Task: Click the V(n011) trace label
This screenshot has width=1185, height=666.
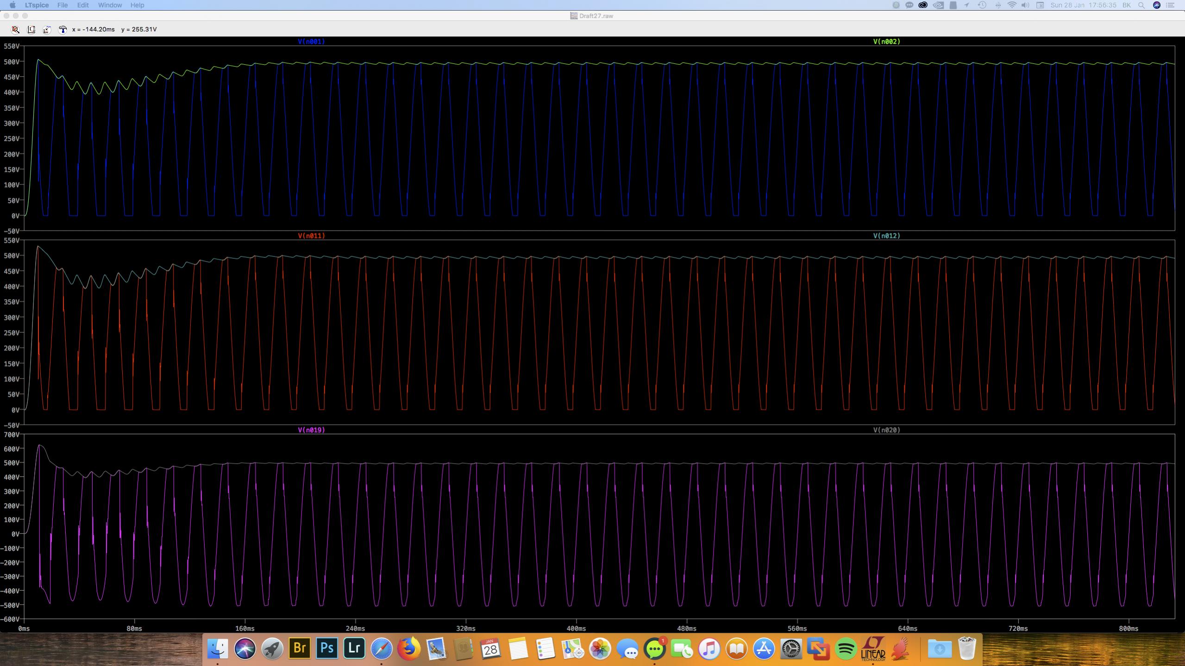Action: (311, 236)
